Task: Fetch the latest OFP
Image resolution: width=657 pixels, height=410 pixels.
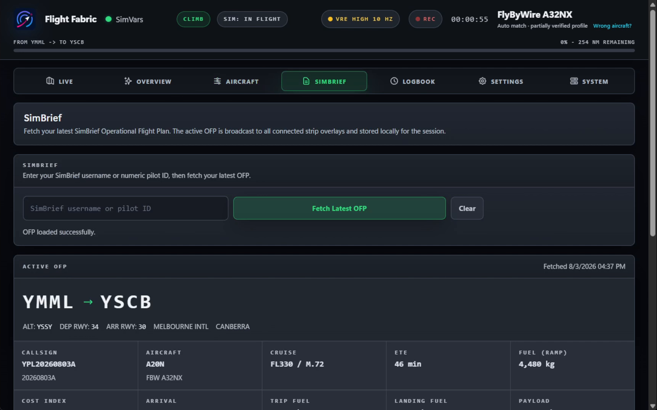Action: (339, 208)
